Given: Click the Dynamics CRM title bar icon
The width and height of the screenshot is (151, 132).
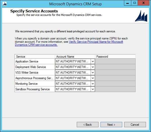Looking at the screenshot, I should [5, 4].
